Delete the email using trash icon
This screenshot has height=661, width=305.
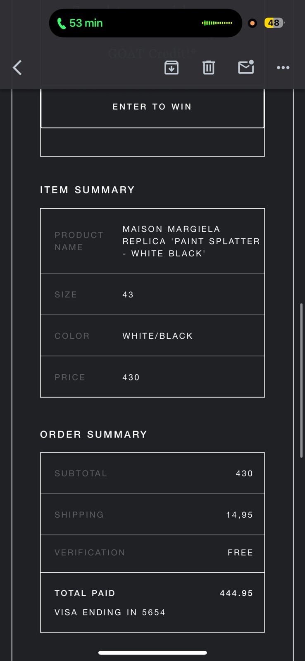pyautogui.click(x=209, y=67)
